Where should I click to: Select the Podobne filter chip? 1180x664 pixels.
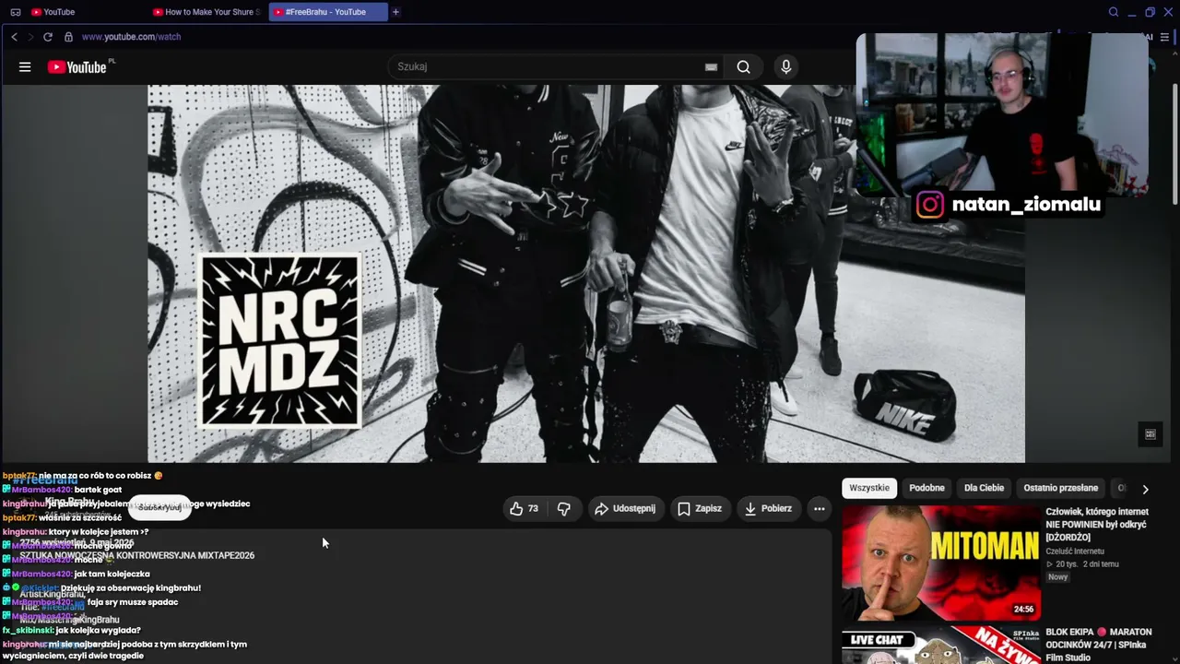[926, 488]
